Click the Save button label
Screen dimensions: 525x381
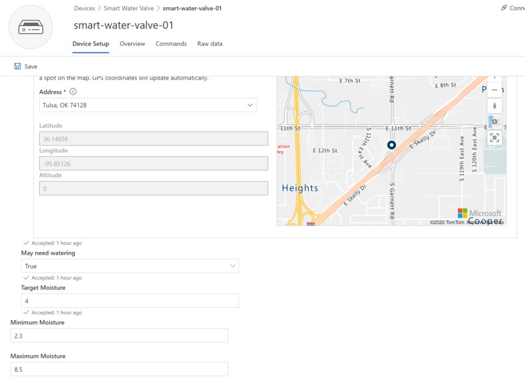[31, 66]
